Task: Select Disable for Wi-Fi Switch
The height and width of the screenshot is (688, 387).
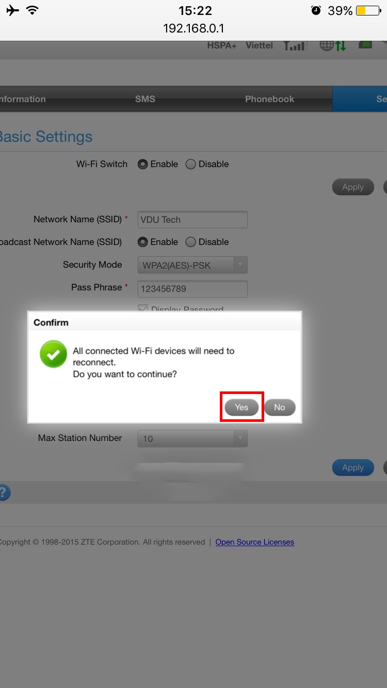Action: [191, 165]
